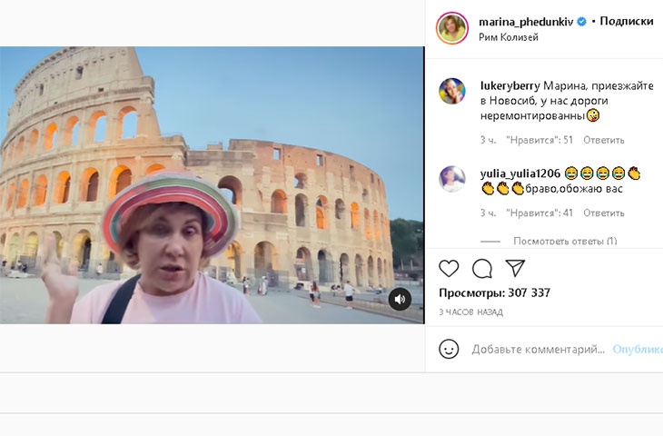
Task: Reply to lukeryberry's comment
Action: (x=604, y=140)
